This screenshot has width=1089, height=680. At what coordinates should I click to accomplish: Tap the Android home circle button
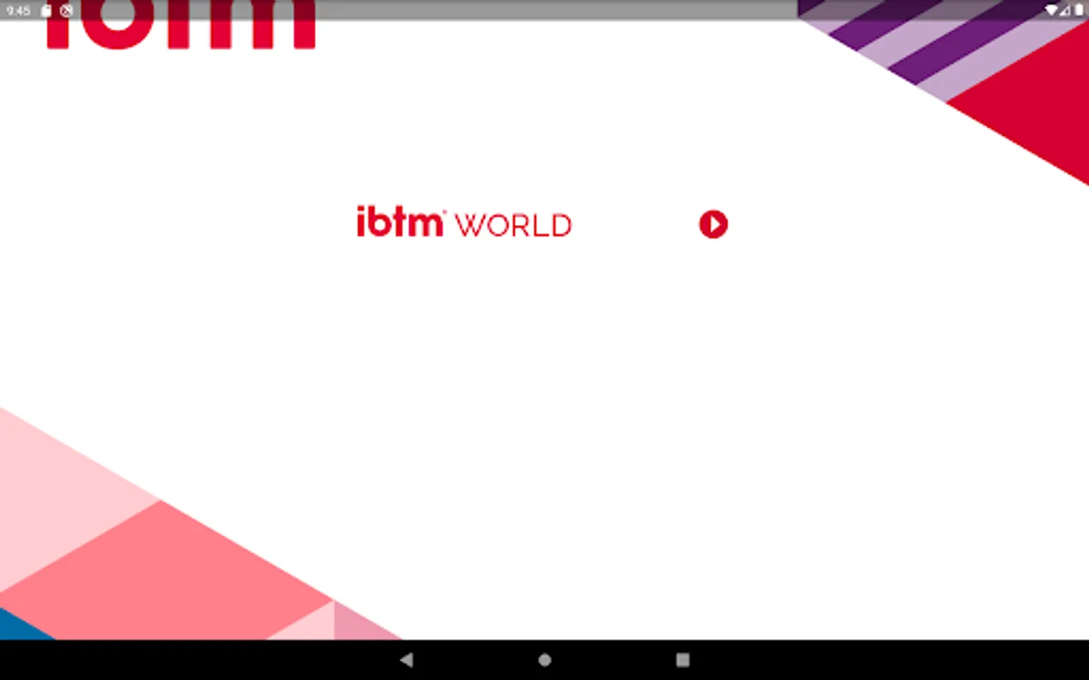click(544, 660)
